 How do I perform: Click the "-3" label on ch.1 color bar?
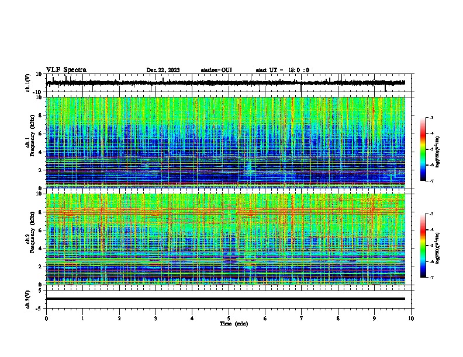[x=431, y=117]
